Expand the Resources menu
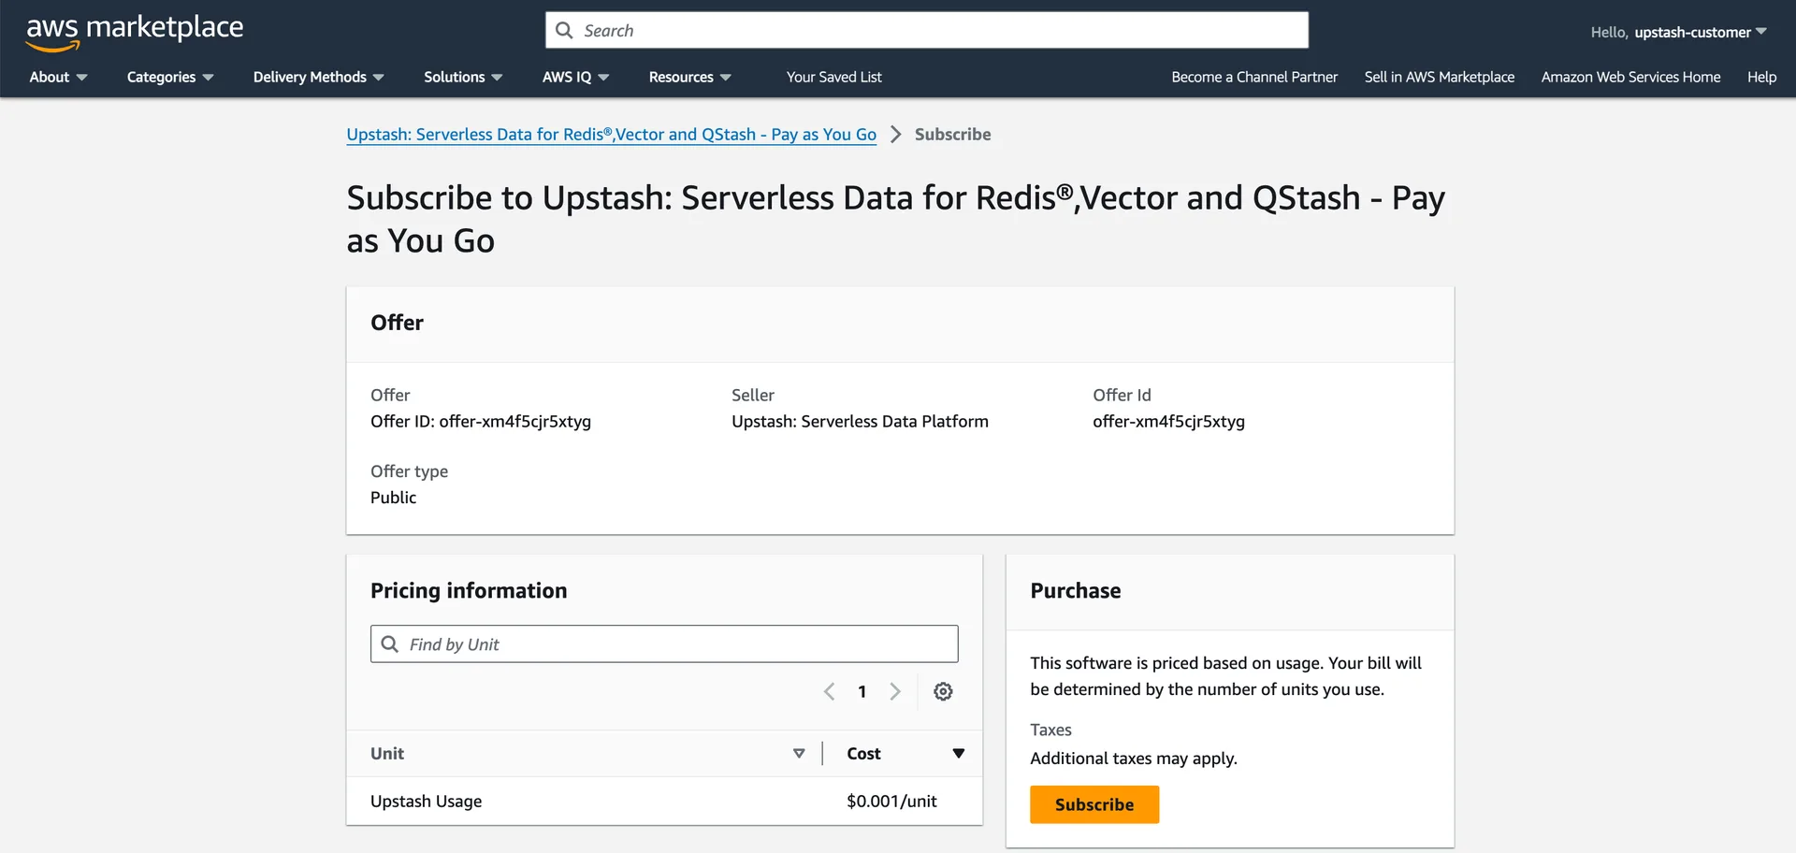This screenshot has width=1796, height=853. coord(689,77)
